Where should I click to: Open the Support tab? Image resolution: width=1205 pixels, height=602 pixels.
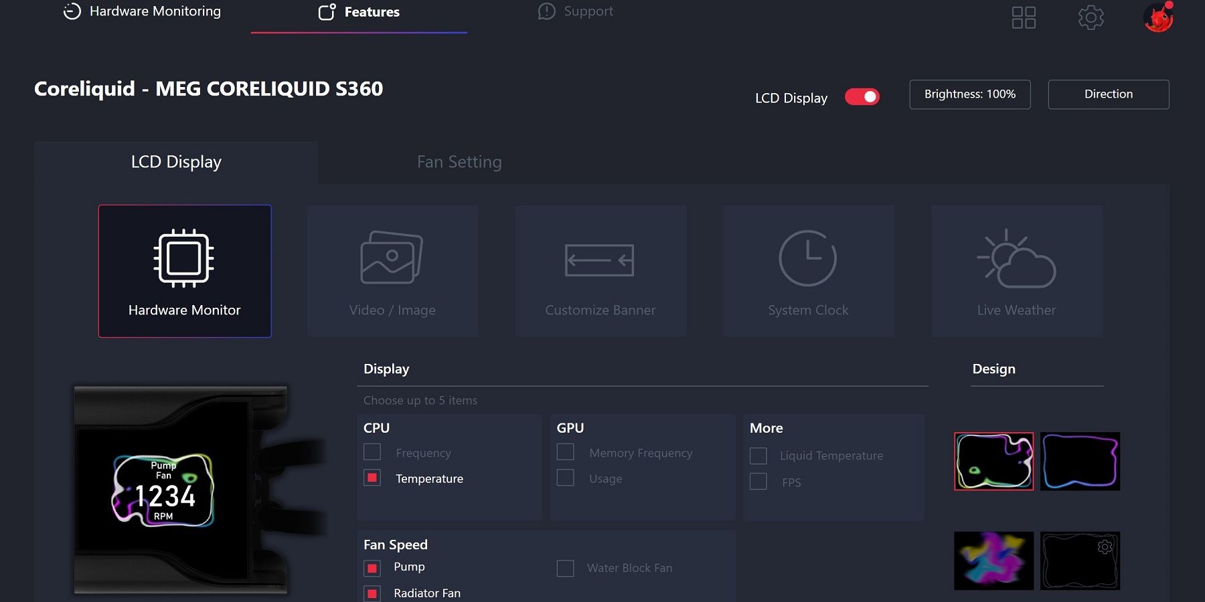pos(576,11)
